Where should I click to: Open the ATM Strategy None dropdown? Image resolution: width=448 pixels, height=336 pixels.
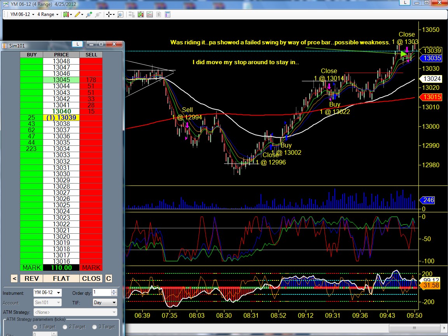(75, 312)
